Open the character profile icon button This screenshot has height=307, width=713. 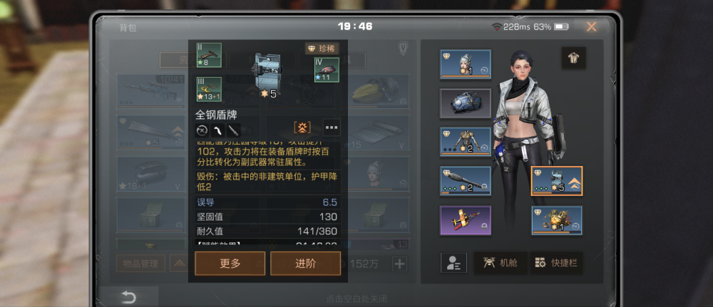(453, 263)
